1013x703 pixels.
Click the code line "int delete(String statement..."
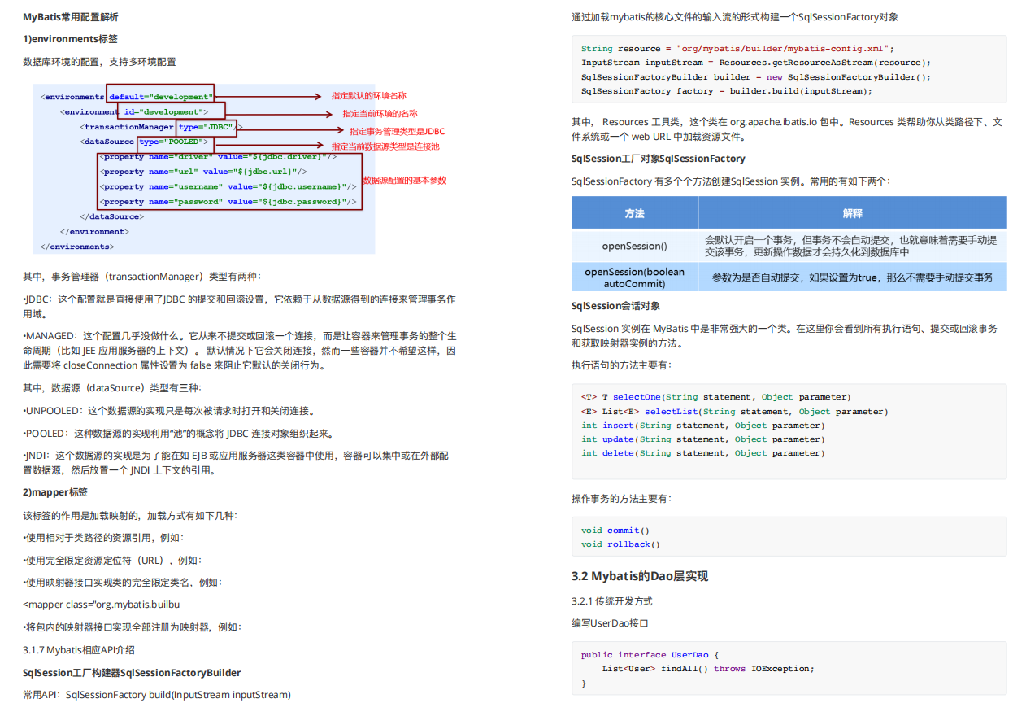(703, 453)
